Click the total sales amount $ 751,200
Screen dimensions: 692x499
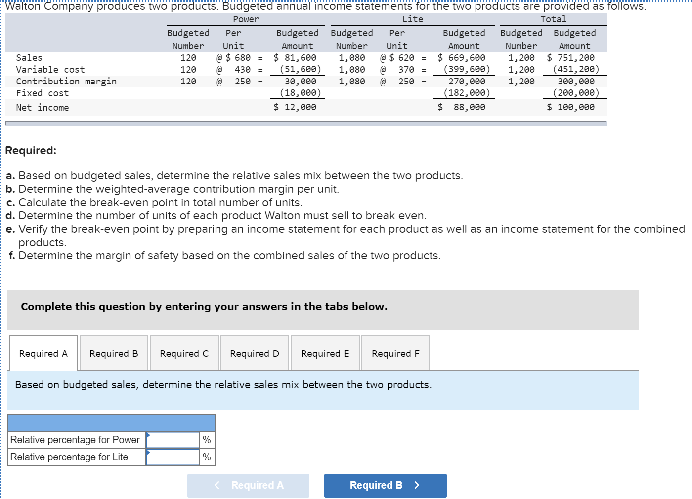tap(571, 58)
